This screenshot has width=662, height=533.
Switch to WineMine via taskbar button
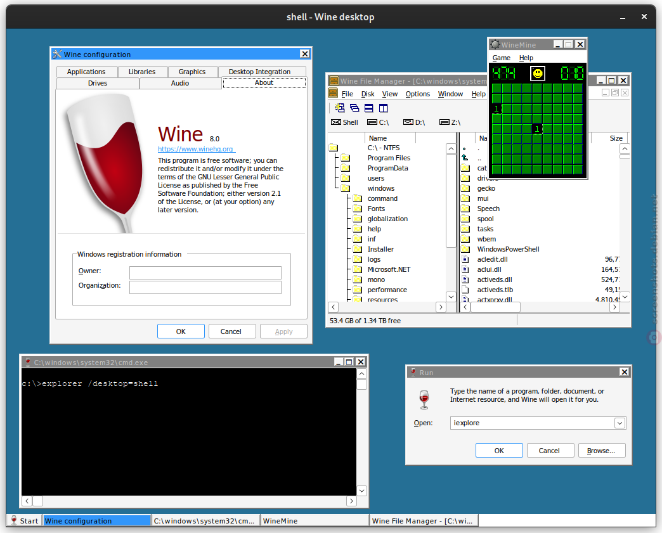(315, 521)
